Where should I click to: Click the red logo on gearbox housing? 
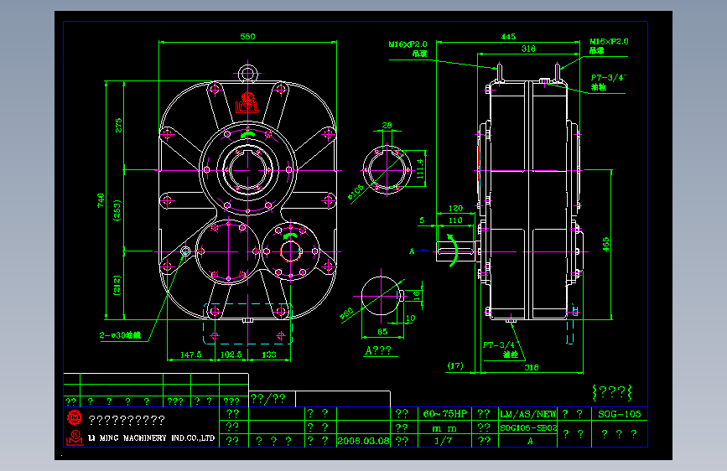[x=247, y=103]
